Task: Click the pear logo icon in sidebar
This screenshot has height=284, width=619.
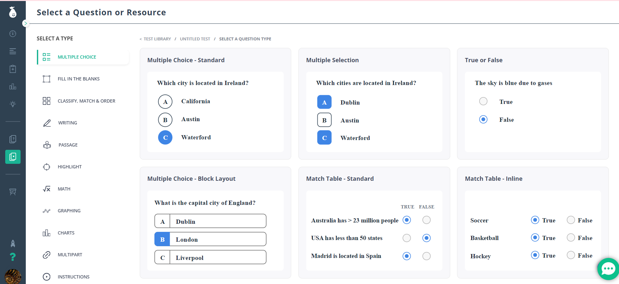Action: pyautogui.click(x=13, y=12)
